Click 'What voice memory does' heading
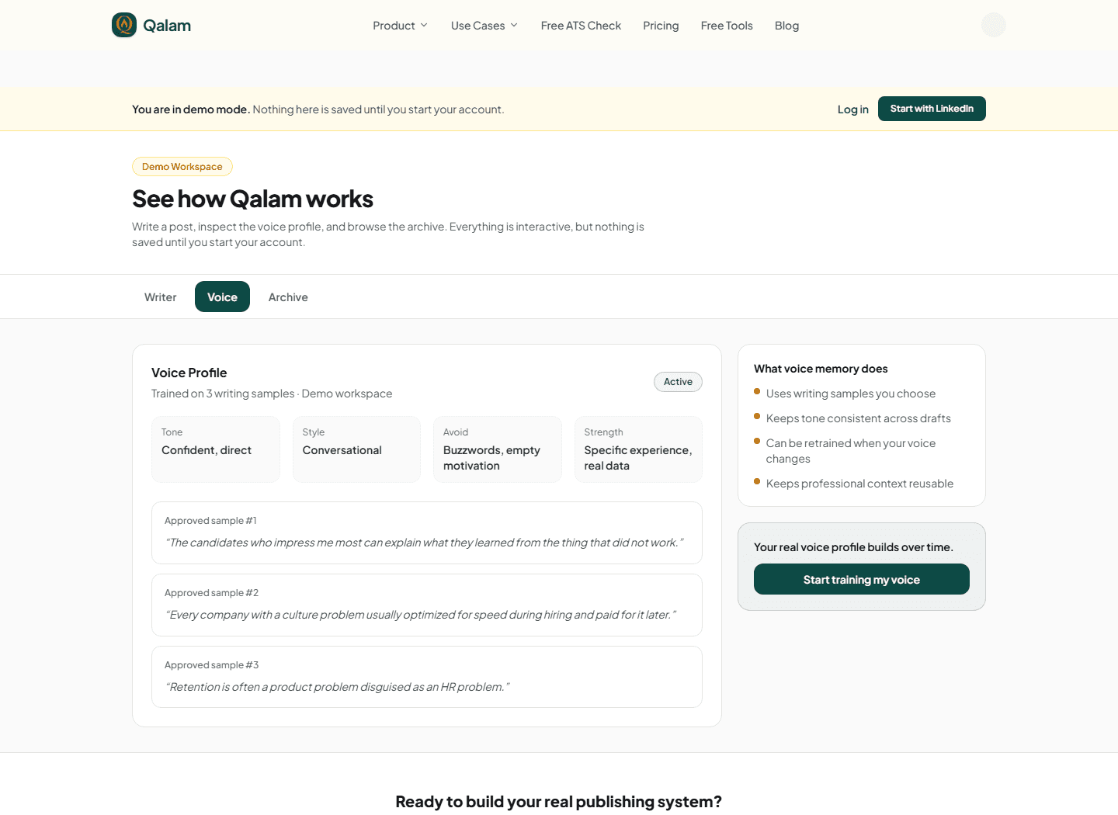 [x=821, y=369]
